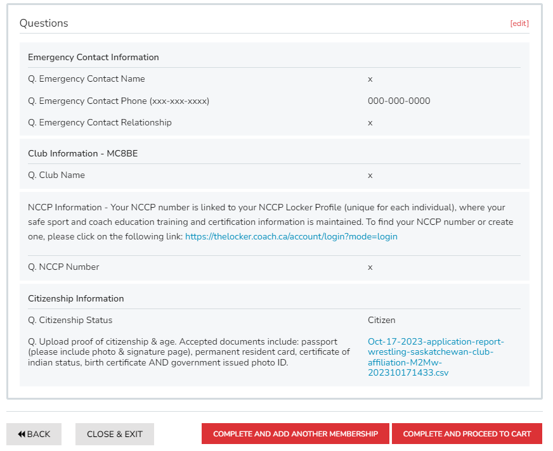The height and width of the screenshot is (451, 553).
Task: Select the 000-000-0000 phone number value
Action: point(399,101)
